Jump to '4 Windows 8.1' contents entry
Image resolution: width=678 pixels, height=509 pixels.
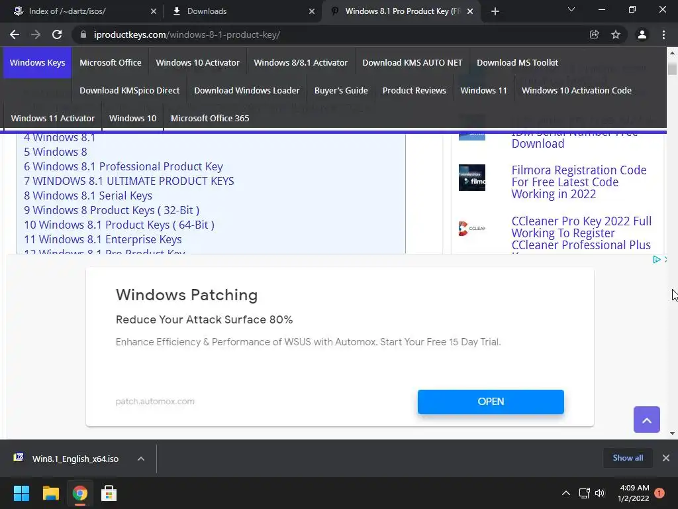point(60,138)
